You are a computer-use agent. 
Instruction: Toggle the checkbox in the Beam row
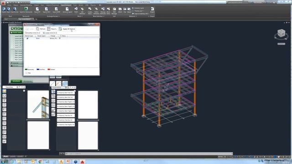pos(60,38)
